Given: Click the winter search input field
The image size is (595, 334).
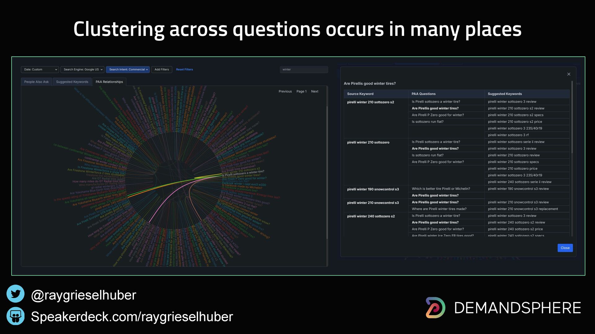Looking at the screenshot, I should tap(304, 70).
